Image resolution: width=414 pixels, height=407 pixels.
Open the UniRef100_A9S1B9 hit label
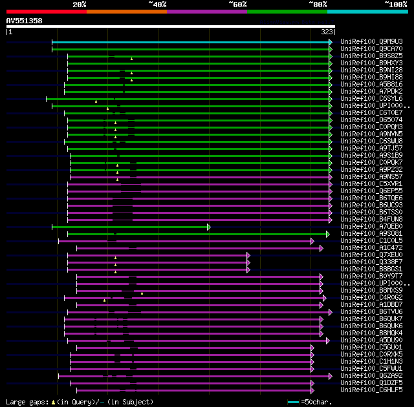[x=371, y=156]
